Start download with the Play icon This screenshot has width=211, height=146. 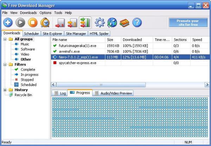[20, 22]
